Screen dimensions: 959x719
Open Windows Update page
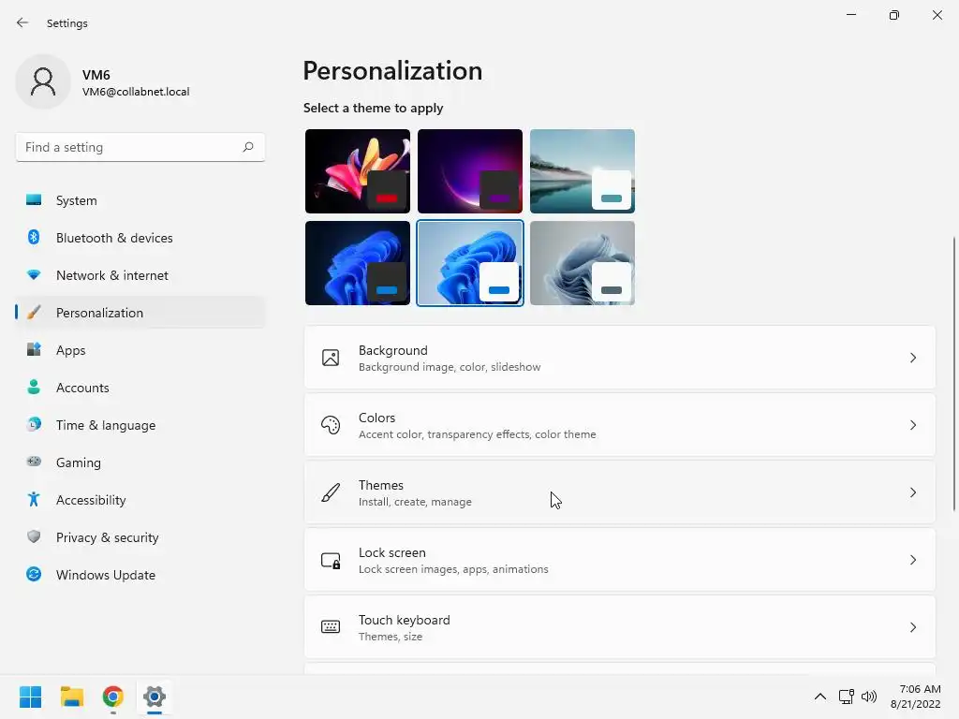coord(140,575)
